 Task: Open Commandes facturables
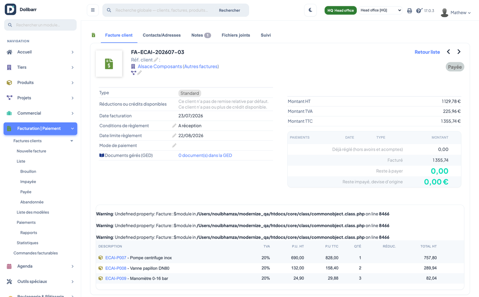(x=36, y=253)
